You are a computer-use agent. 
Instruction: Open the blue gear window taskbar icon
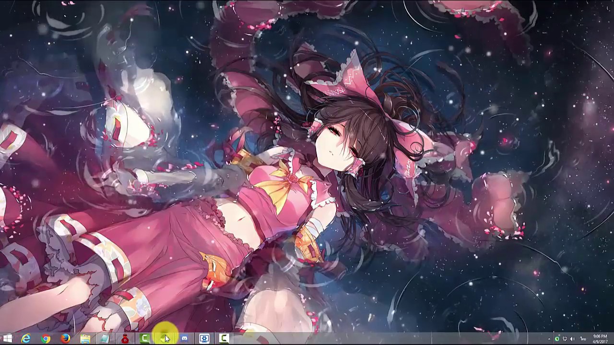point(204,339)
